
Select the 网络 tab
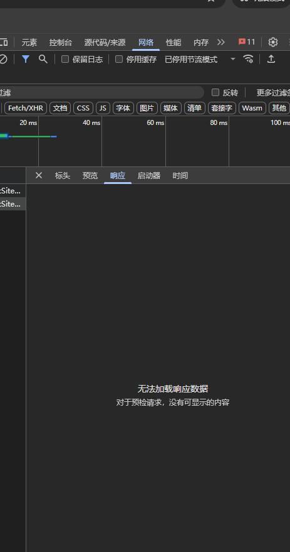(x=146, y=43)
